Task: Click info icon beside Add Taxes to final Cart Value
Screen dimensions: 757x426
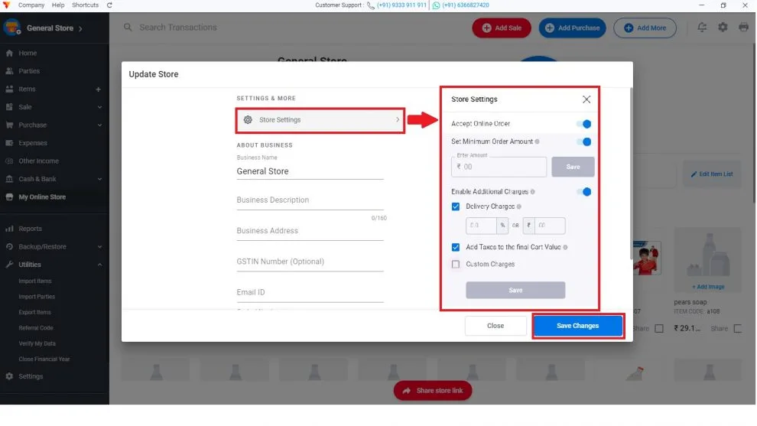Action: pos(565,247)
